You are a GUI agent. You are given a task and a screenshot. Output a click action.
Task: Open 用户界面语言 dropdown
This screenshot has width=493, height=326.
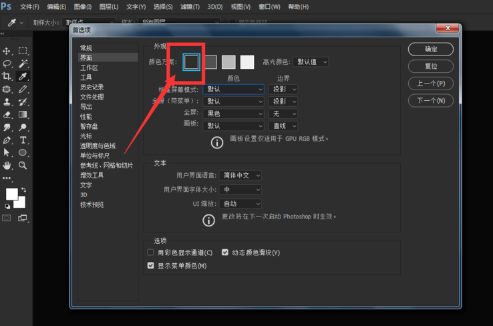240,176
